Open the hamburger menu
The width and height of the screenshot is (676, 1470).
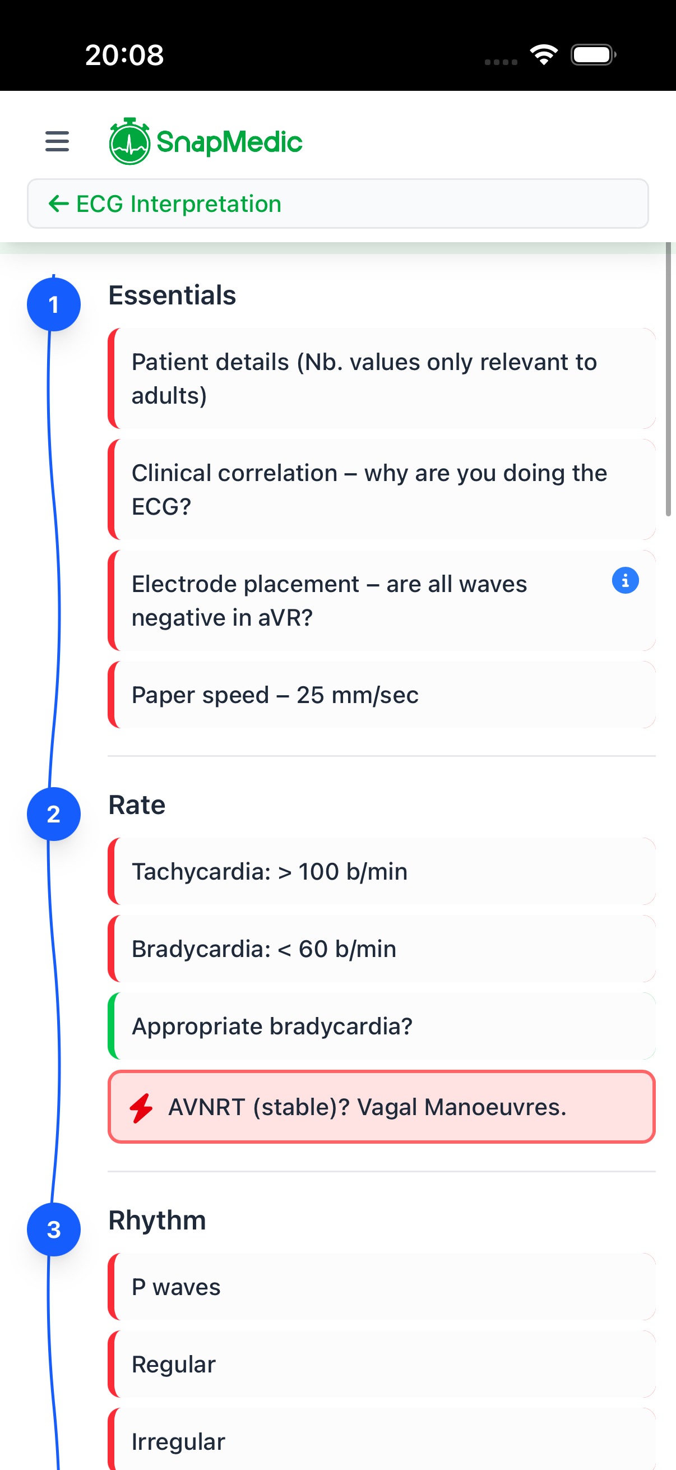click(57, 141)
